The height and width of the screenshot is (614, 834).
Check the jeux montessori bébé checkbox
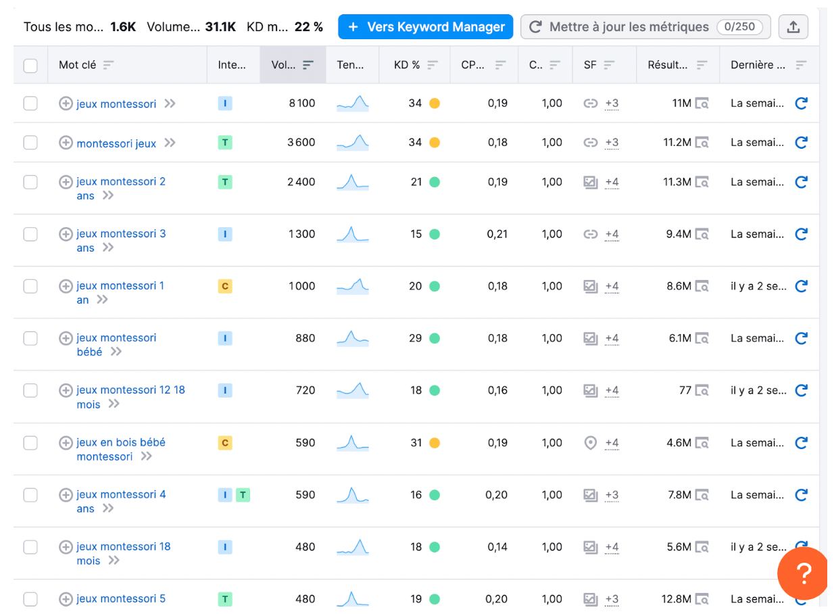tap(30, 338)
